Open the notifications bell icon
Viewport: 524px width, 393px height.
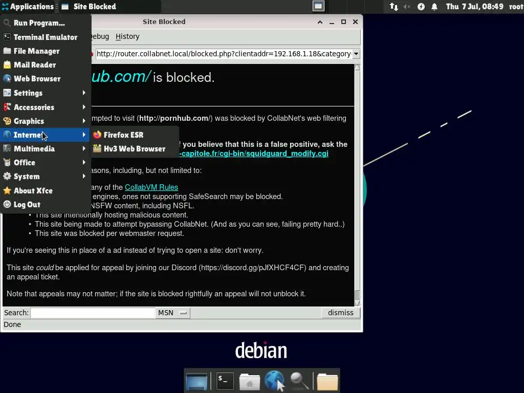pos(434,6)
